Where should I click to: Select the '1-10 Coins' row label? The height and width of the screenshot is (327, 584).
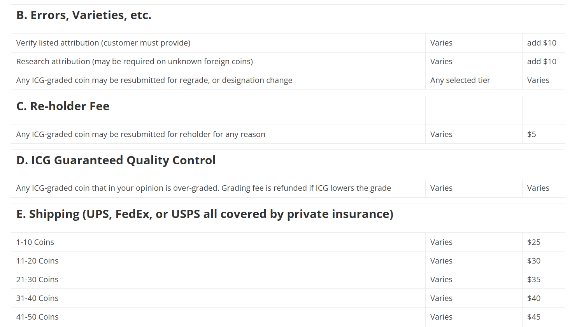coord(35,242)
